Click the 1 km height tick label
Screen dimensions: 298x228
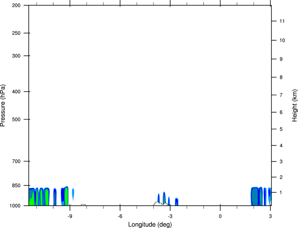pos(281,193)
